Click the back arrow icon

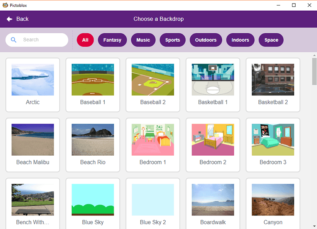click(x=9, y=19)
